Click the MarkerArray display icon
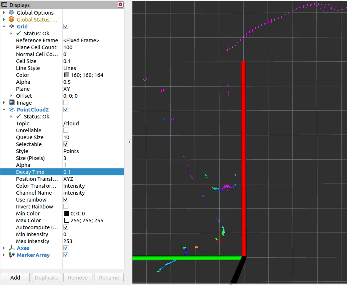Viewport: 347px width, 285px height. click(x=11, y=255)
